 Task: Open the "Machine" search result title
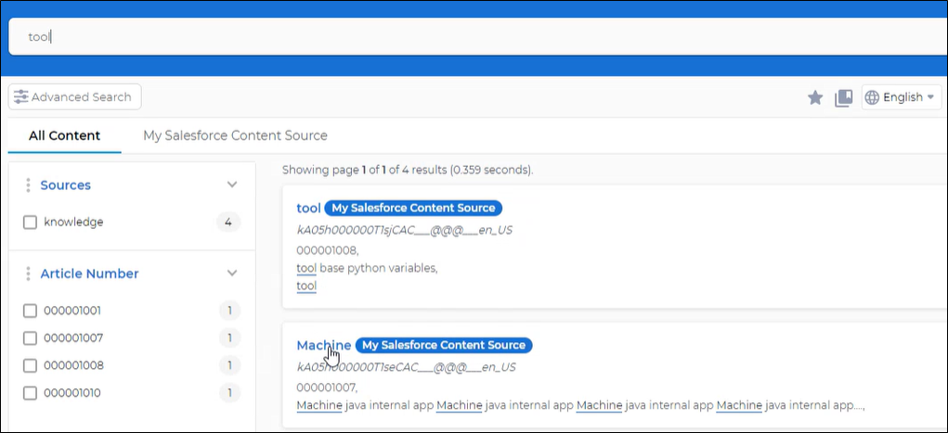pyautogui.click(x=323, y=345)
